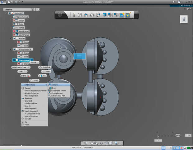The height and width of the screenshot is (150, 193).
Task: Open the dropdown arrow after the Orbit tool
Action: 104,143
